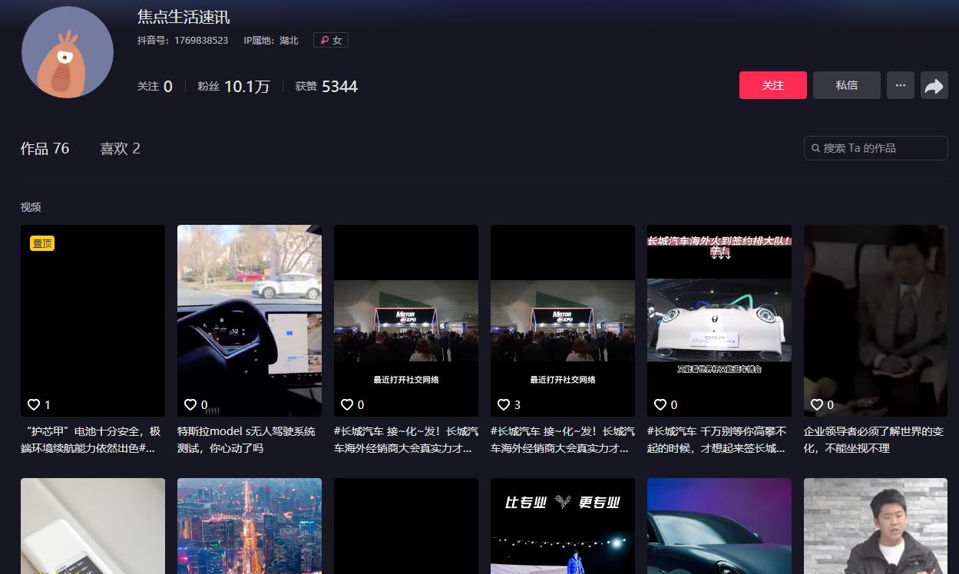959x574 pixels.
Task: Open the white ORA car video thumbnail
Action: 719,321
